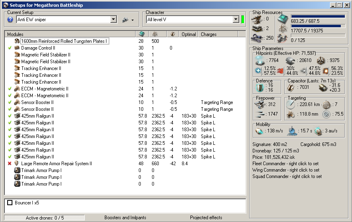
Task: Toggle second ECCM - Magnetometric II checkmark
Action: (10, 95)
